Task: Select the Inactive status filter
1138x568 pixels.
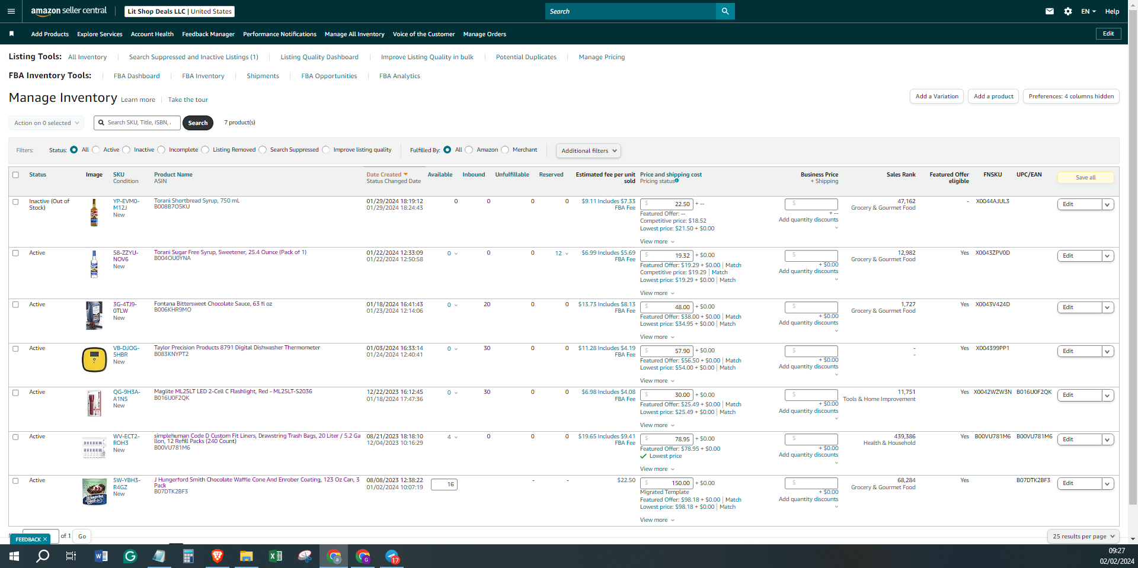Action: pos(126,150)
